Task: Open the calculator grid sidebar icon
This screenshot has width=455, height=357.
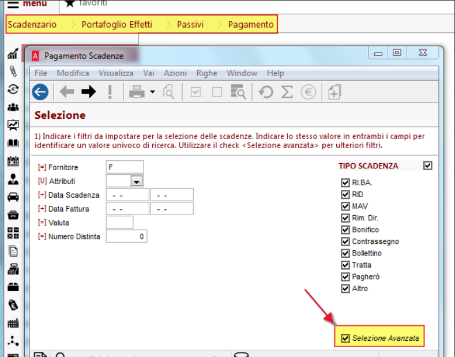Action: point(13,233)
